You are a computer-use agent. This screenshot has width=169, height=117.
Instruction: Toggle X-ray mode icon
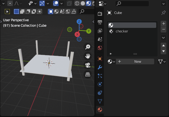(x=69, y=3)
